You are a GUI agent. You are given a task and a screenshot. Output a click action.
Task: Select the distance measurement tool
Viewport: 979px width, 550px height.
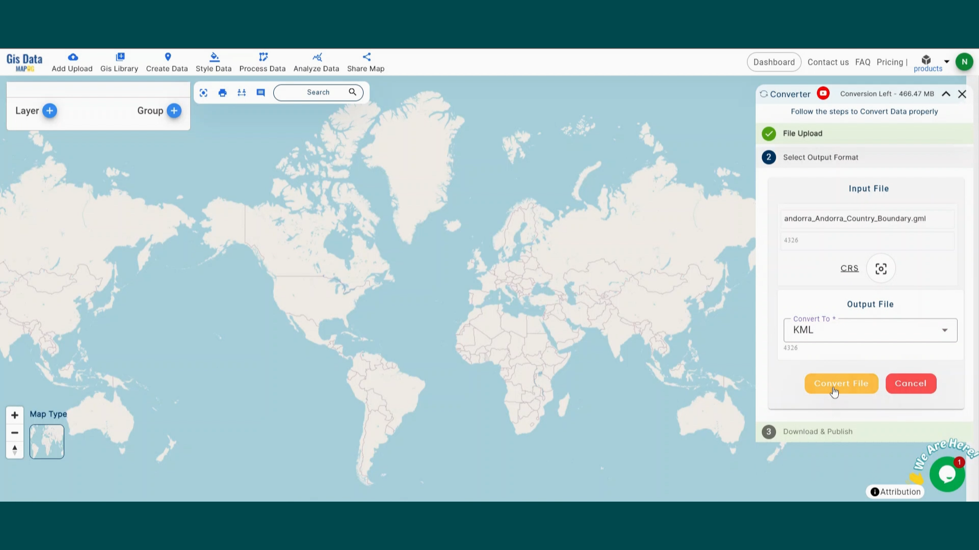tap(241, 93)
